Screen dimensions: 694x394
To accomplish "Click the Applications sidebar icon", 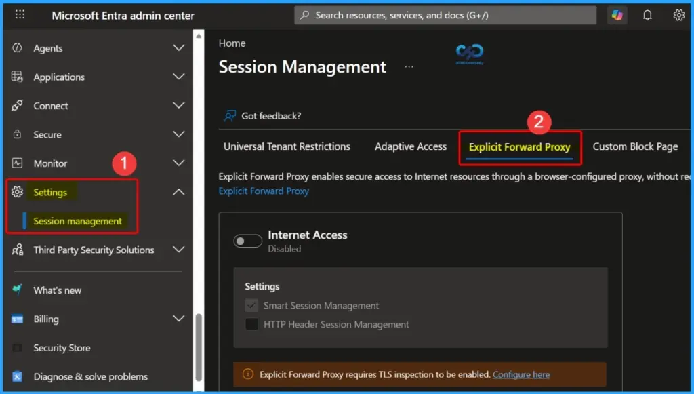I will 17,77.
